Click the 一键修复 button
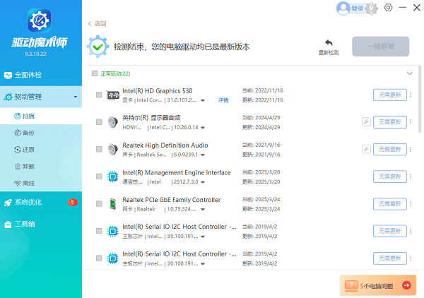The width and height of the screenshot is (424, 298). pos(380,47)
